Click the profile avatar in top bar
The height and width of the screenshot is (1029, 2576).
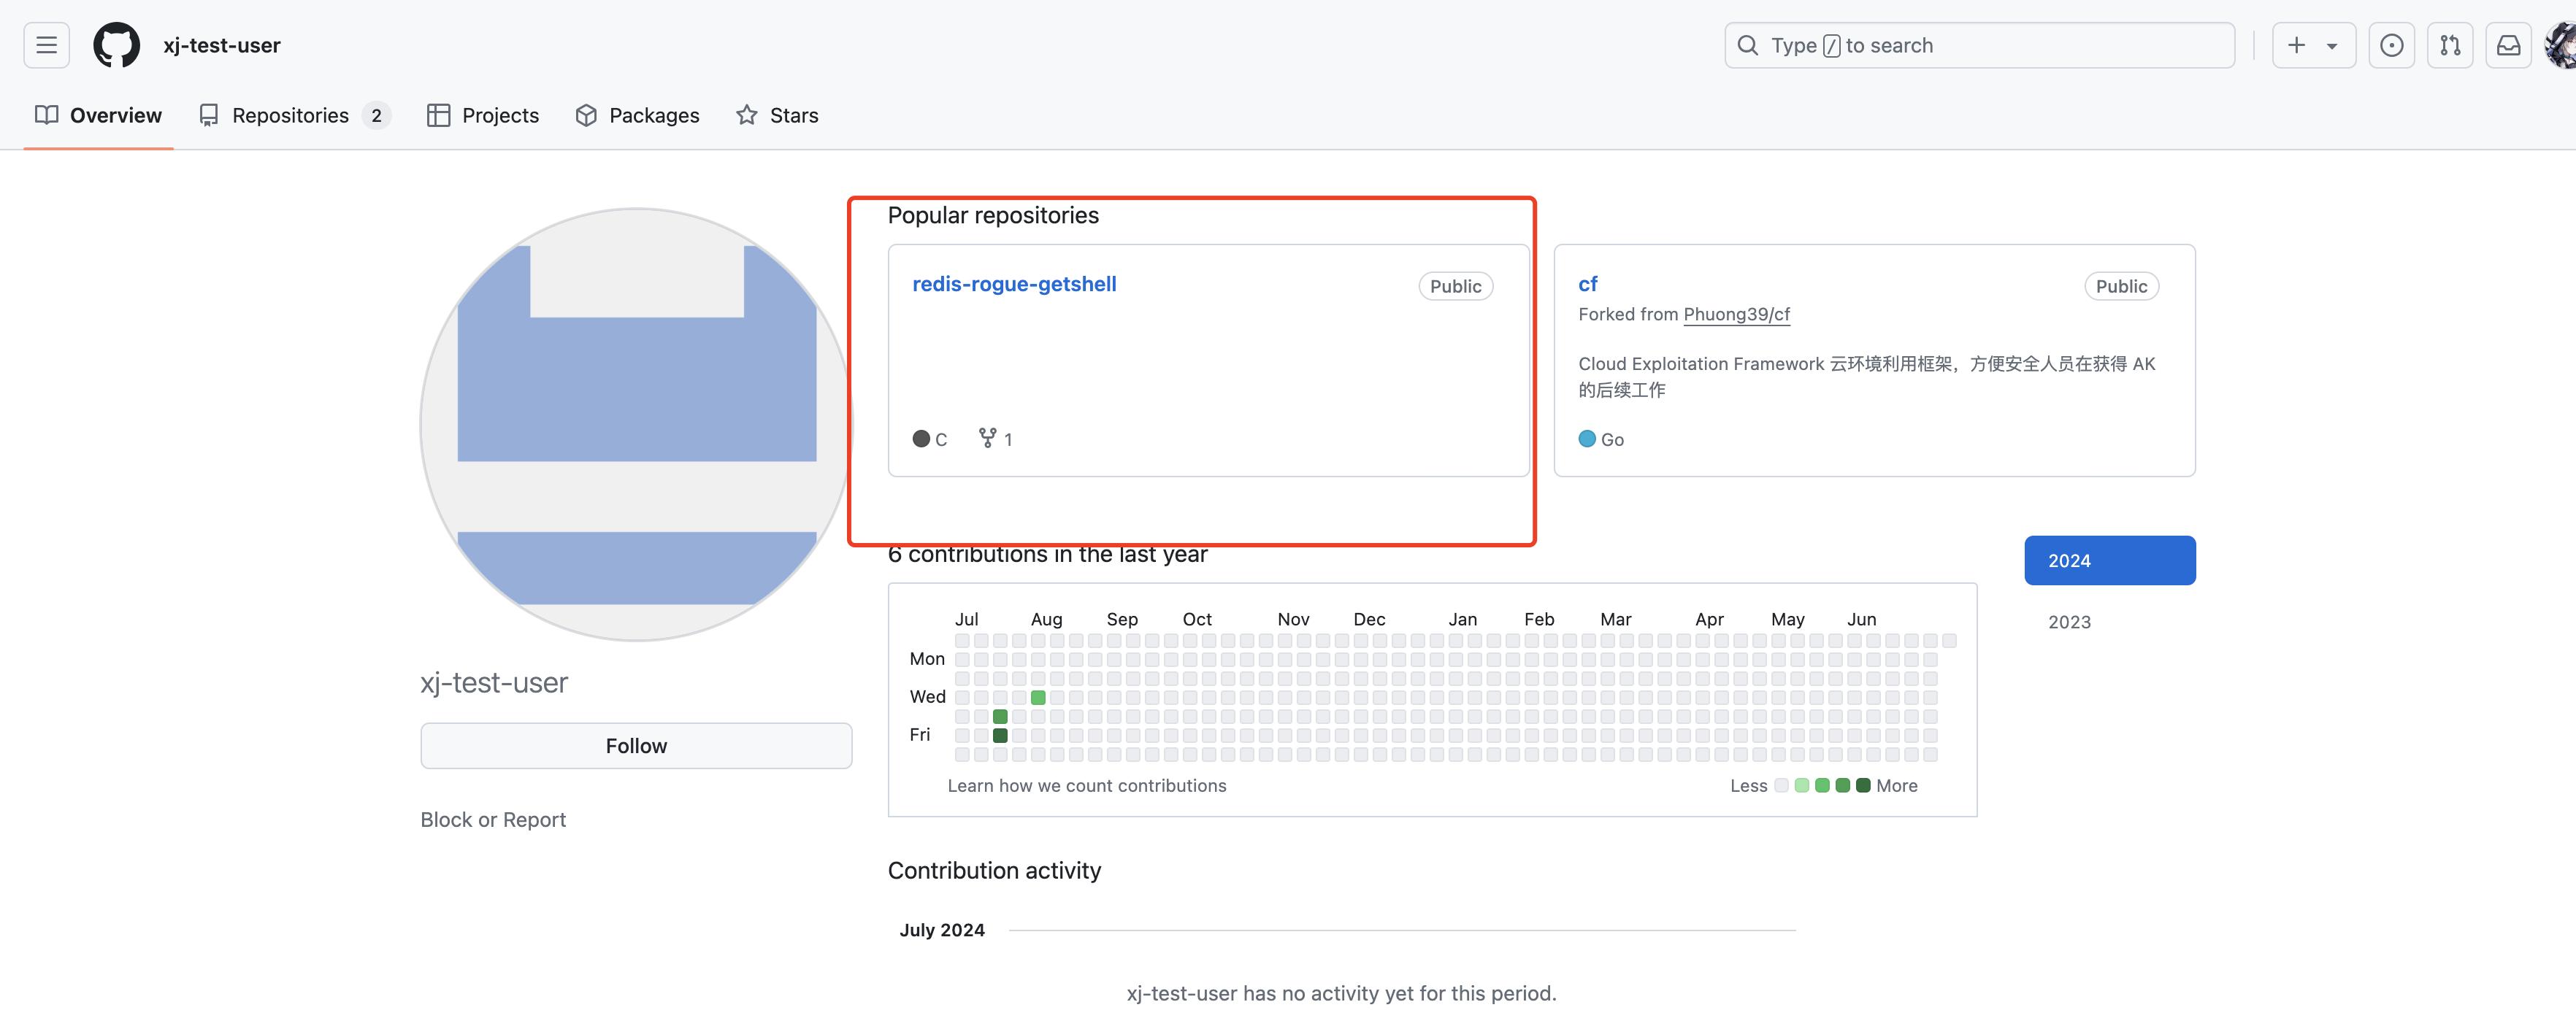2562,45
